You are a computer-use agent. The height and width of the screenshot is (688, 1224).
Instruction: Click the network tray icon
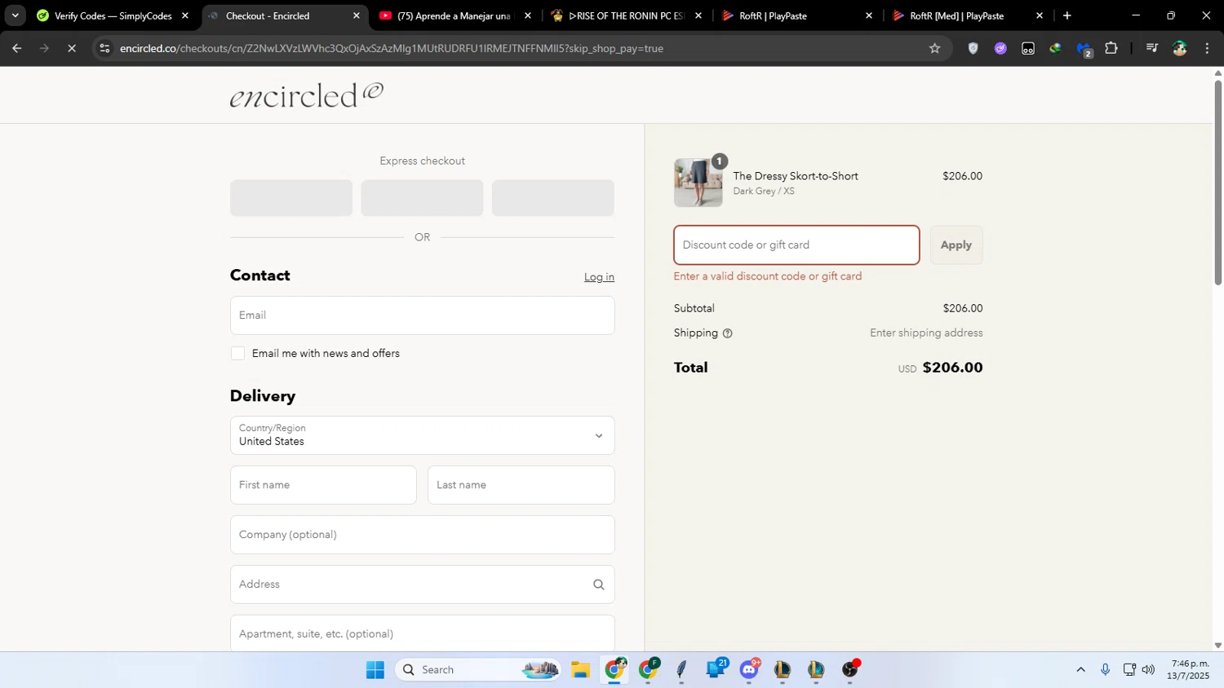1129,670
